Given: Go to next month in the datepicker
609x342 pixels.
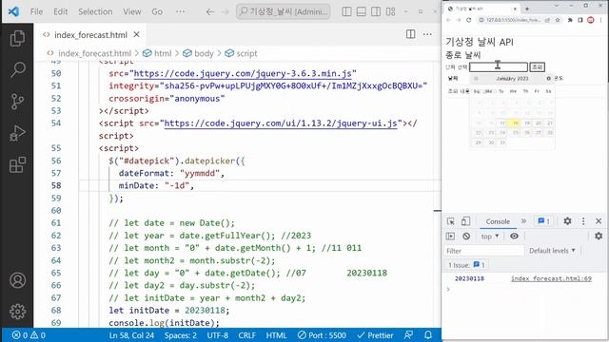Looking at the screenshot, I should (548, 78).
